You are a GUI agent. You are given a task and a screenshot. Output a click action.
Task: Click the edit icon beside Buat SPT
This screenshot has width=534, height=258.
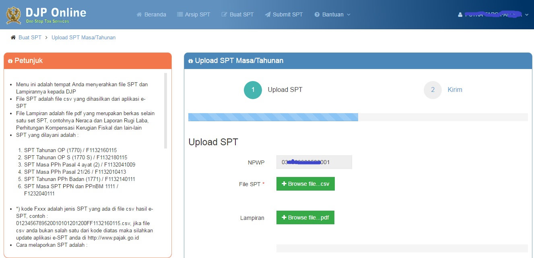pyautogui.click(x=225, y=14)
